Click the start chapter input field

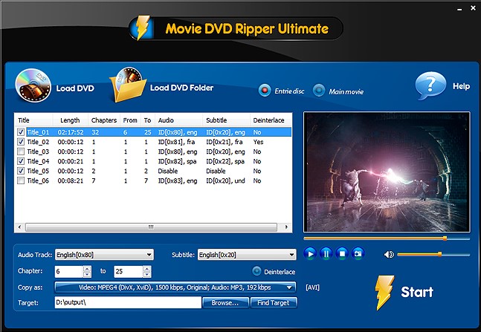click(x=68, y=271)
